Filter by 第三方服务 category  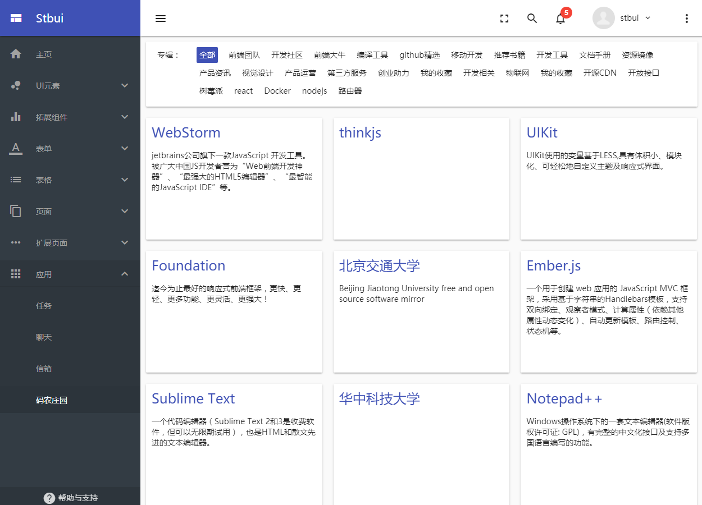pos(347,73)
